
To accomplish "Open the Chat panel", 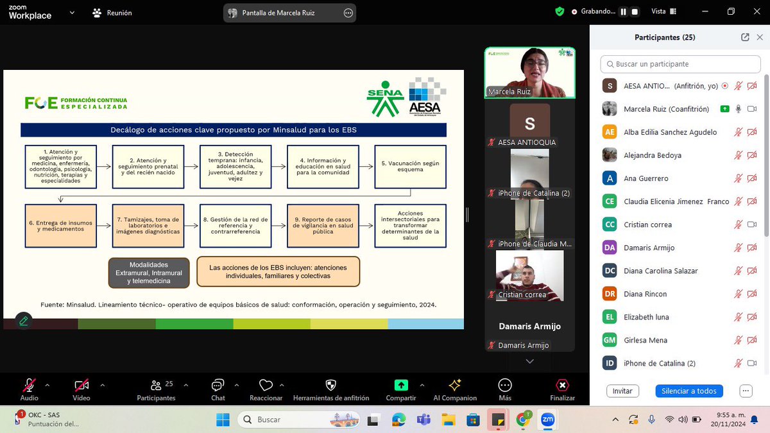I will click(x=218, y=389).
